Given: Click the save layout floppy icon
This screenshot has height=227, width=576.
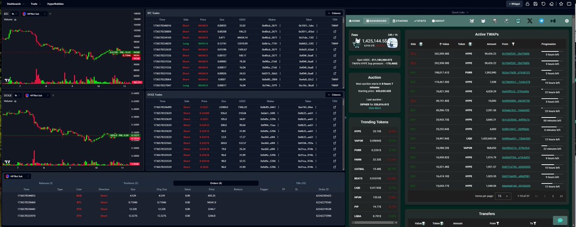Looking at the screenshot, I should (536, 3).
